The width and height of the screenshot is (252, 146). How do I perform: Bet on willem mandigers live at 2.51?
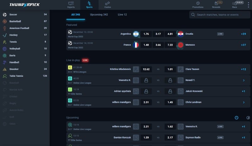[x=146, y=102]
